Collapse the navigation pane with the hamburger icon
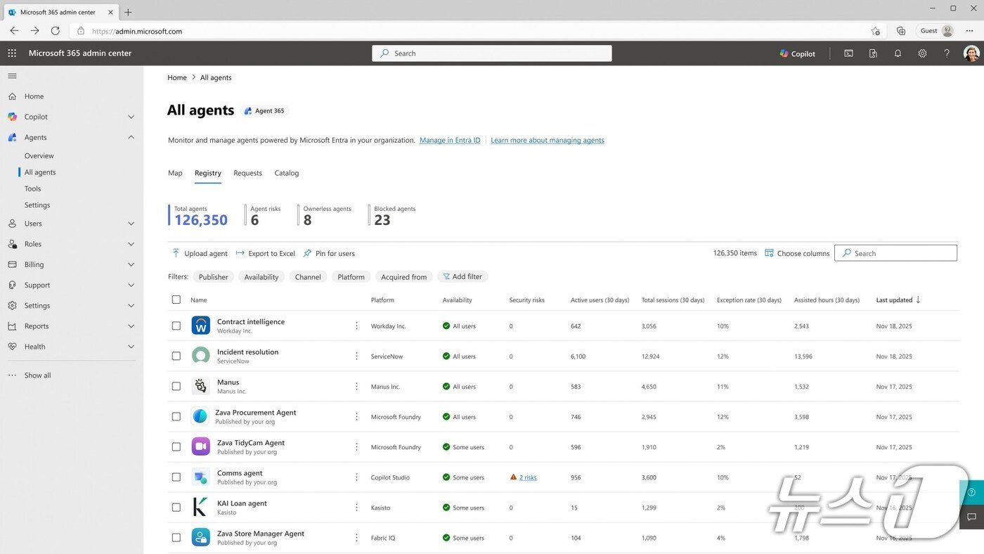Screen dimensions: 984x554 point(12,76)
